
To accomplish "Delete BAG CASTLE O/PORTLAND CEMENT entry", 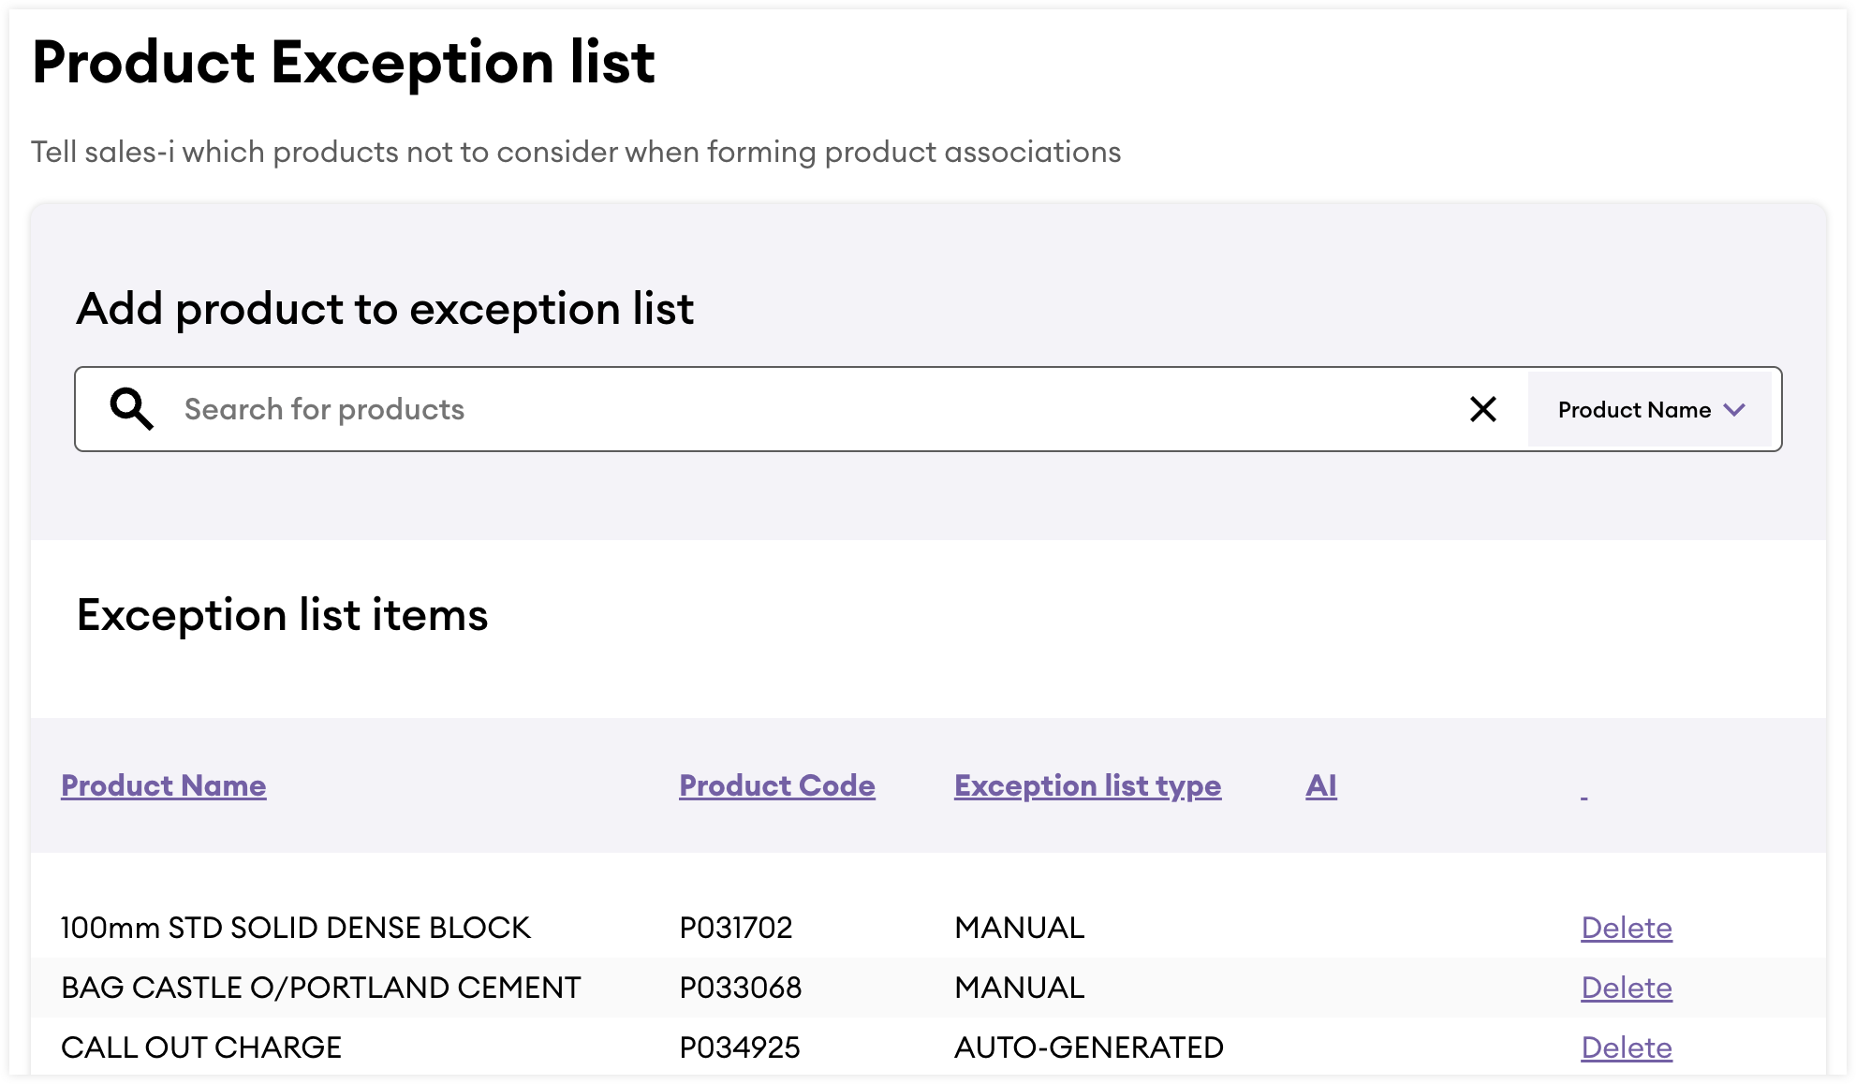I will (x=1626, y=988).
